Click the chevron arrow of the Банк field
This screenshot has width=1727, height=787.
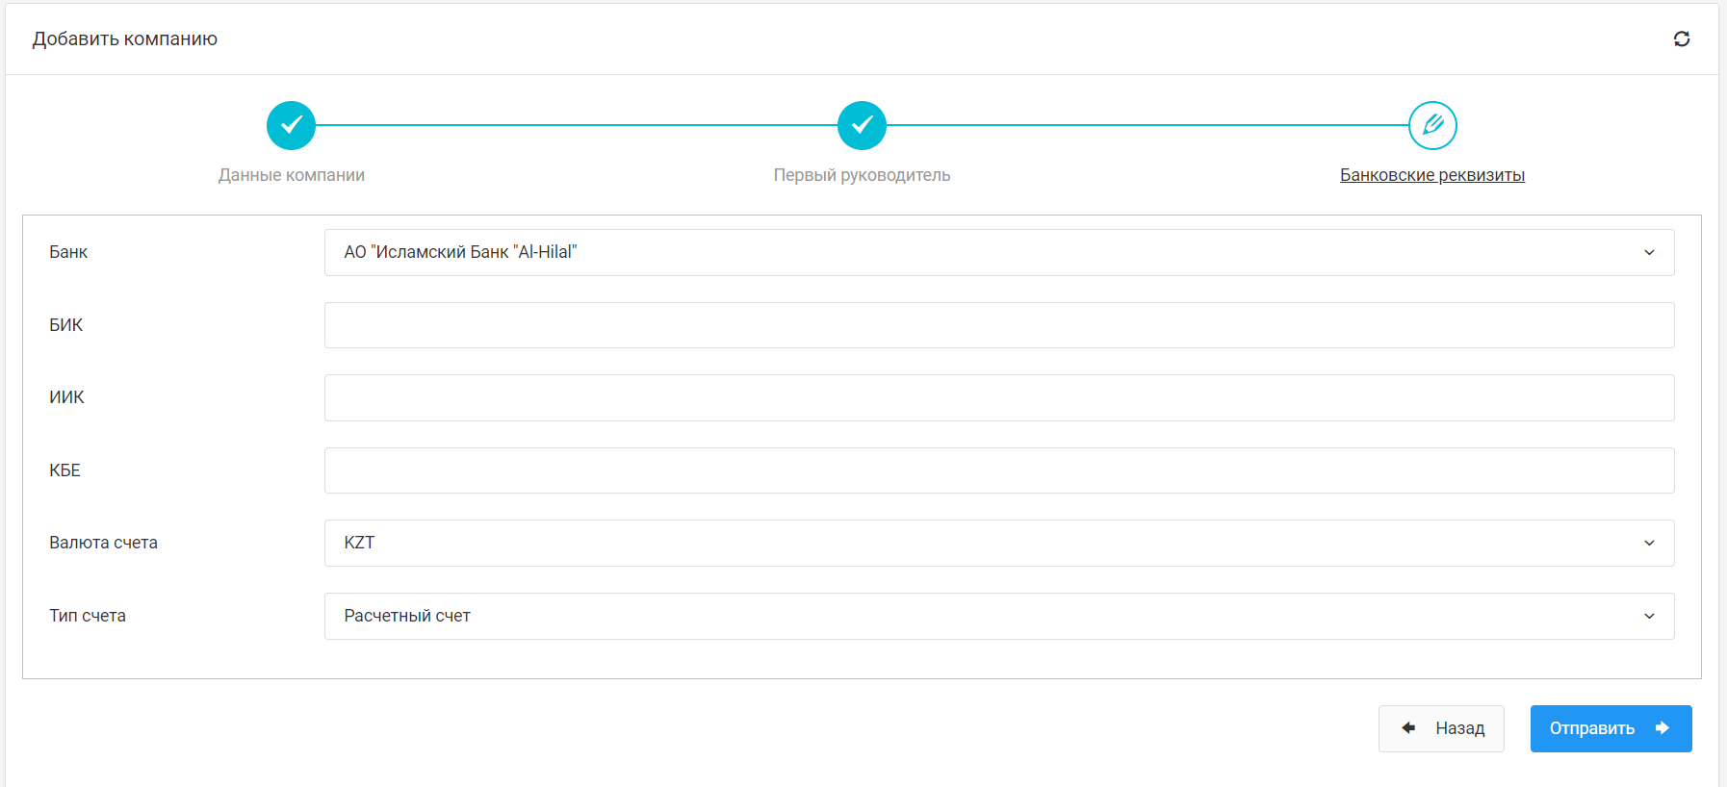click(x=1649, y=252)
